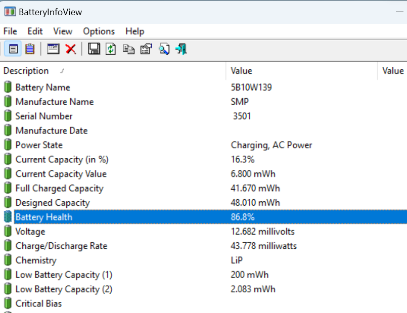Select the Manufacture Date row label
The image size is (407, 313).
click(x=52, y=130)
